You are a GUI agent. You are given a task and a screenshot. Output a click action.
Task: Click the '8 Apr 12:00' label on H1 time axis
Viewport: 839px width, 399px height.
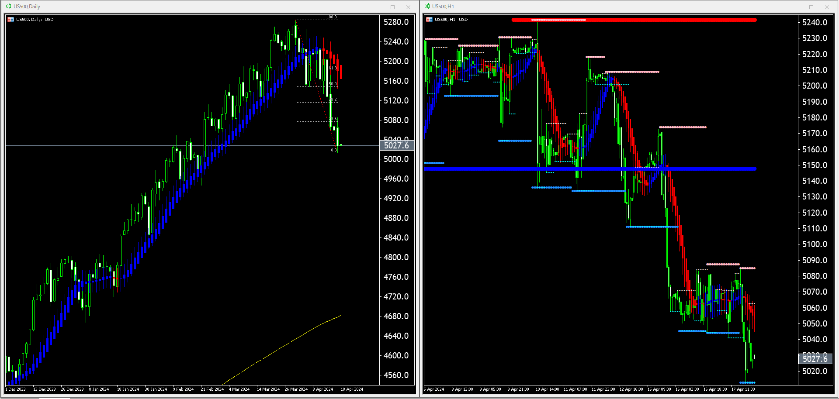click(x=462, y=389)
